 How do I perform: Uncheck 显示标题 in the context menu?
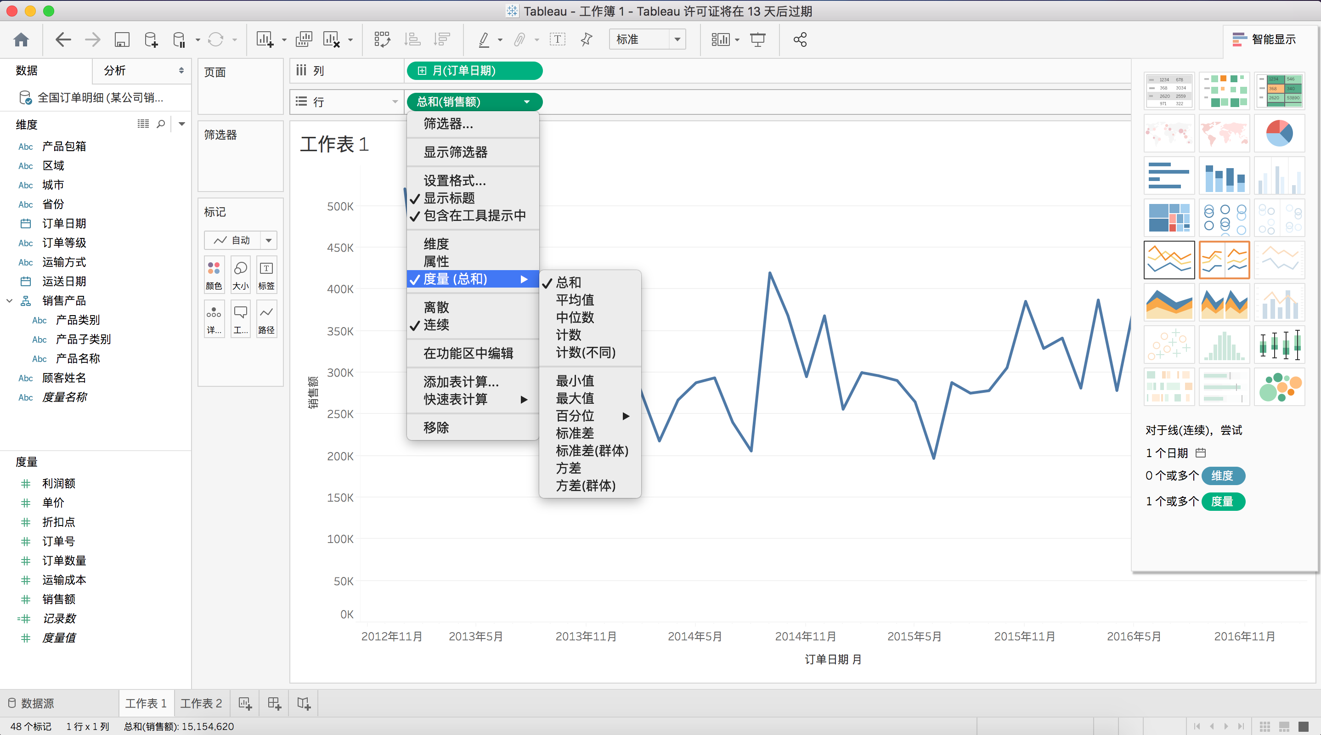(449, 198)
